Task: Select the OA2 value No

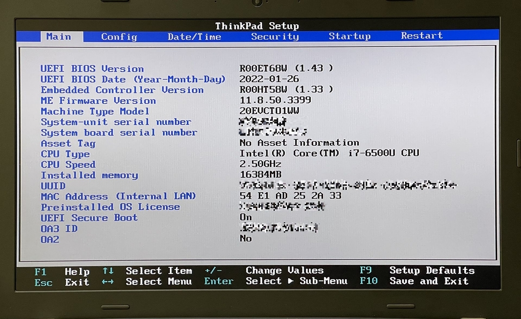Action: [x=246, y=238]
